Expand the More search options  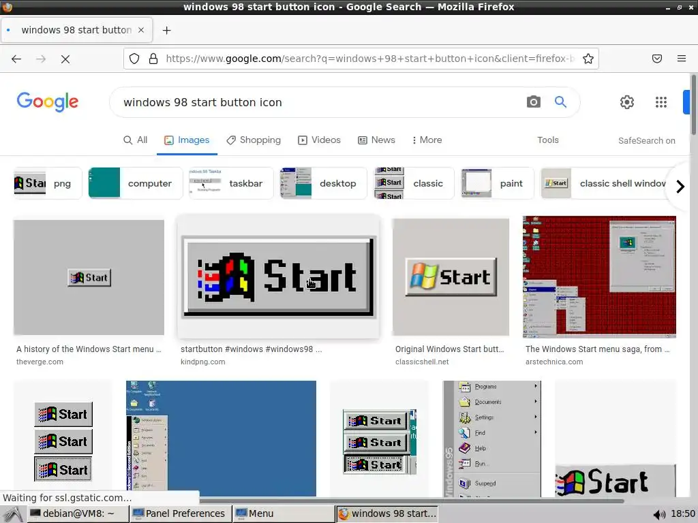click(x=427, y=140)
